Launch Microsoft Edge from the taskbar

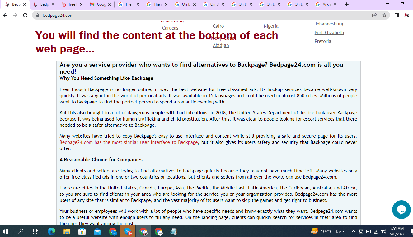[x=52, y=231]
